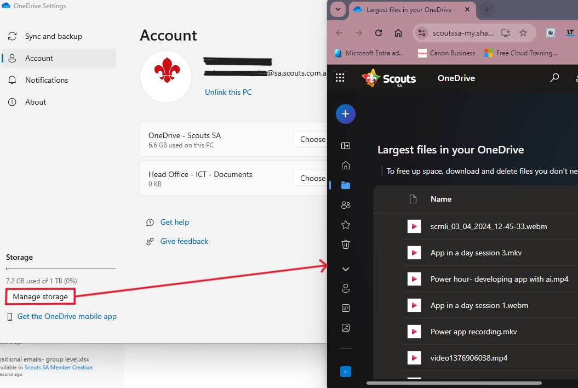Choose folders for Head Office - ICT - Documents
This screenshot has width=578, height=388.
311,178
